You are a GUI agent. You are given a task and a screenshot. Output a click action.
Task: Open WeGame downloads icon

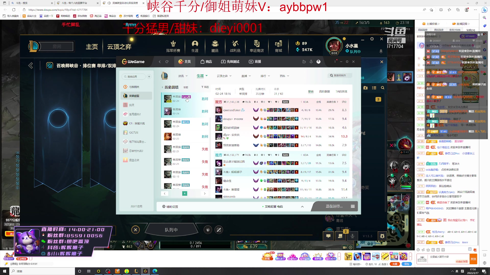pyautogui.click(x=311, y=62)
